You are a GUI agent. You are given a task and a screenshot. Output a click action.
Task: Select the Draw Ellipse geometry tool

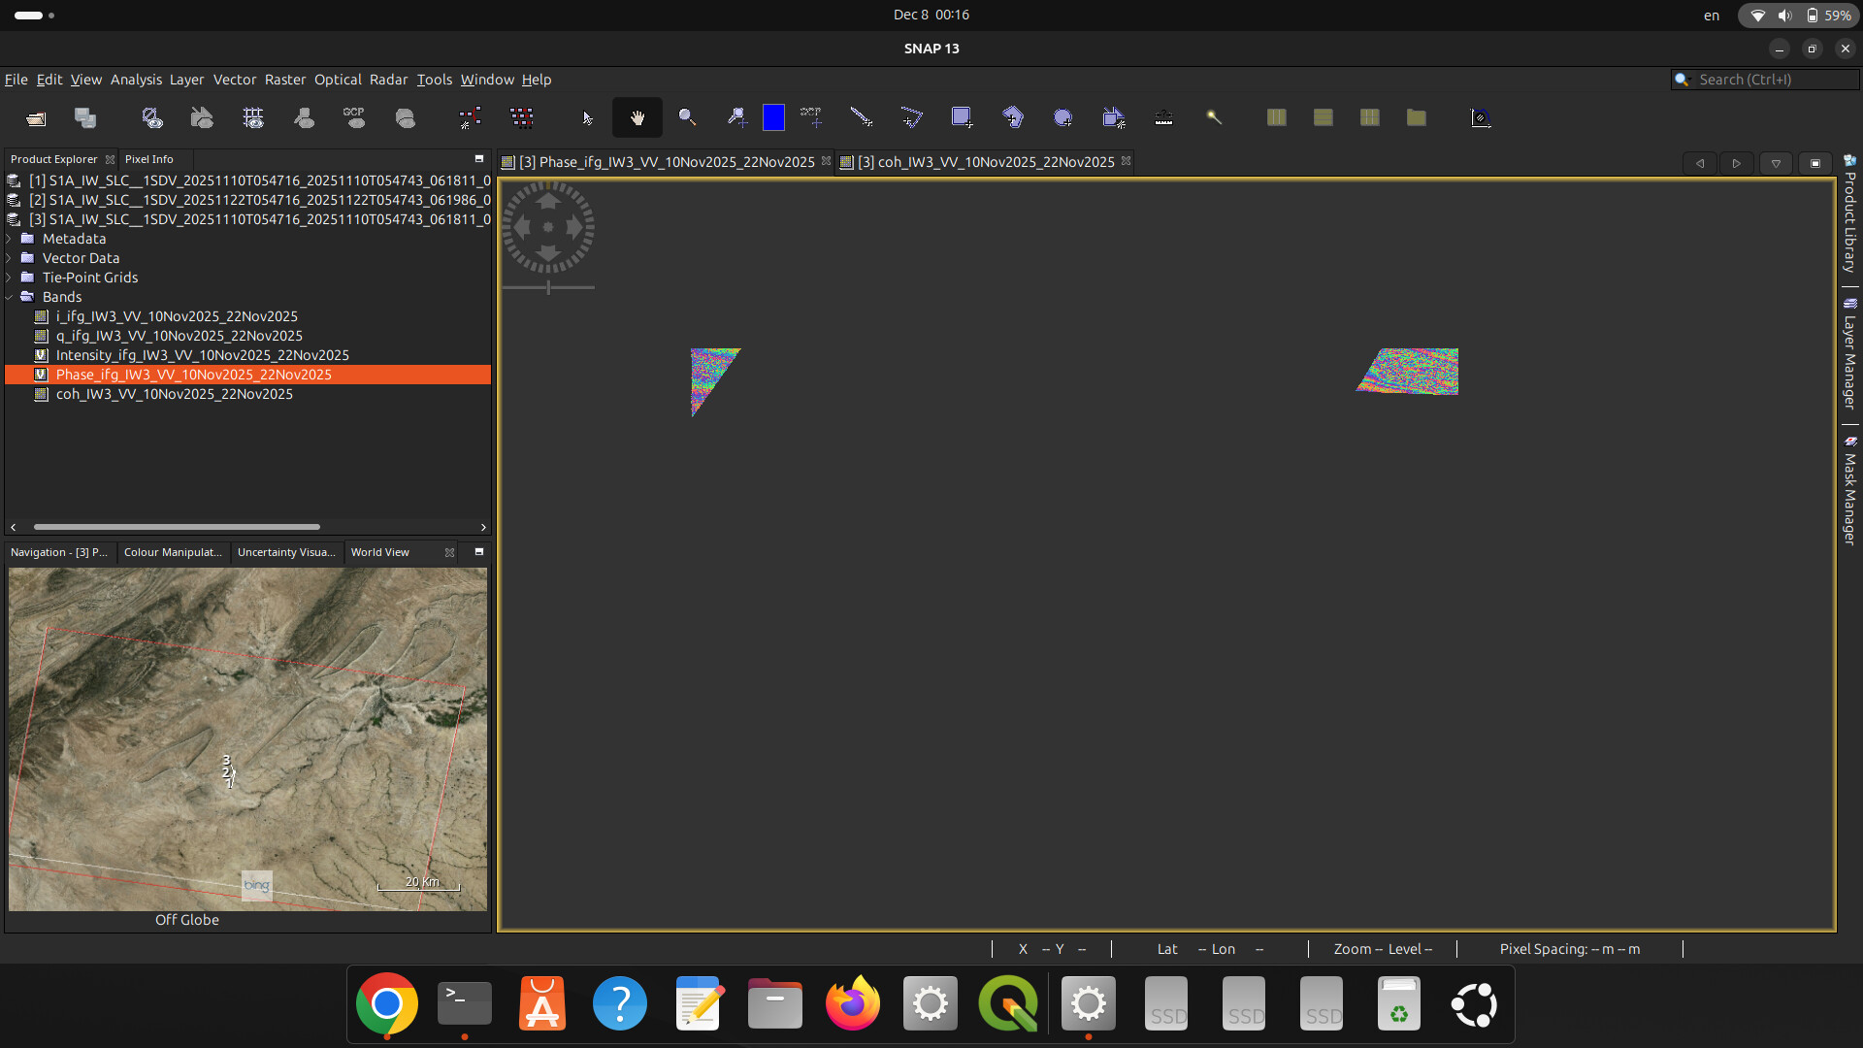tap(1062, 118)
